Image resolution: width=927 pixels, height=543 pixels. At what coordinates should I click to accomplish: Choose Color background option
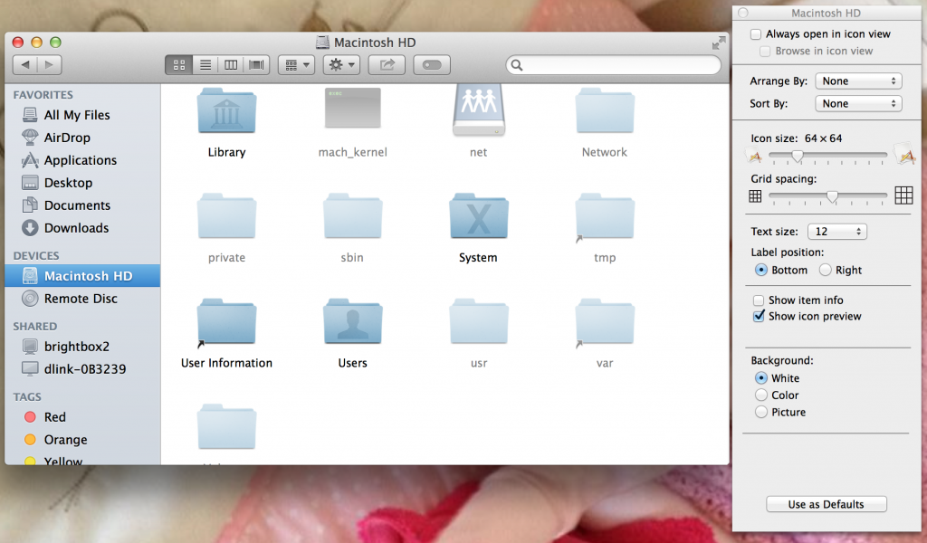point(761,395)
